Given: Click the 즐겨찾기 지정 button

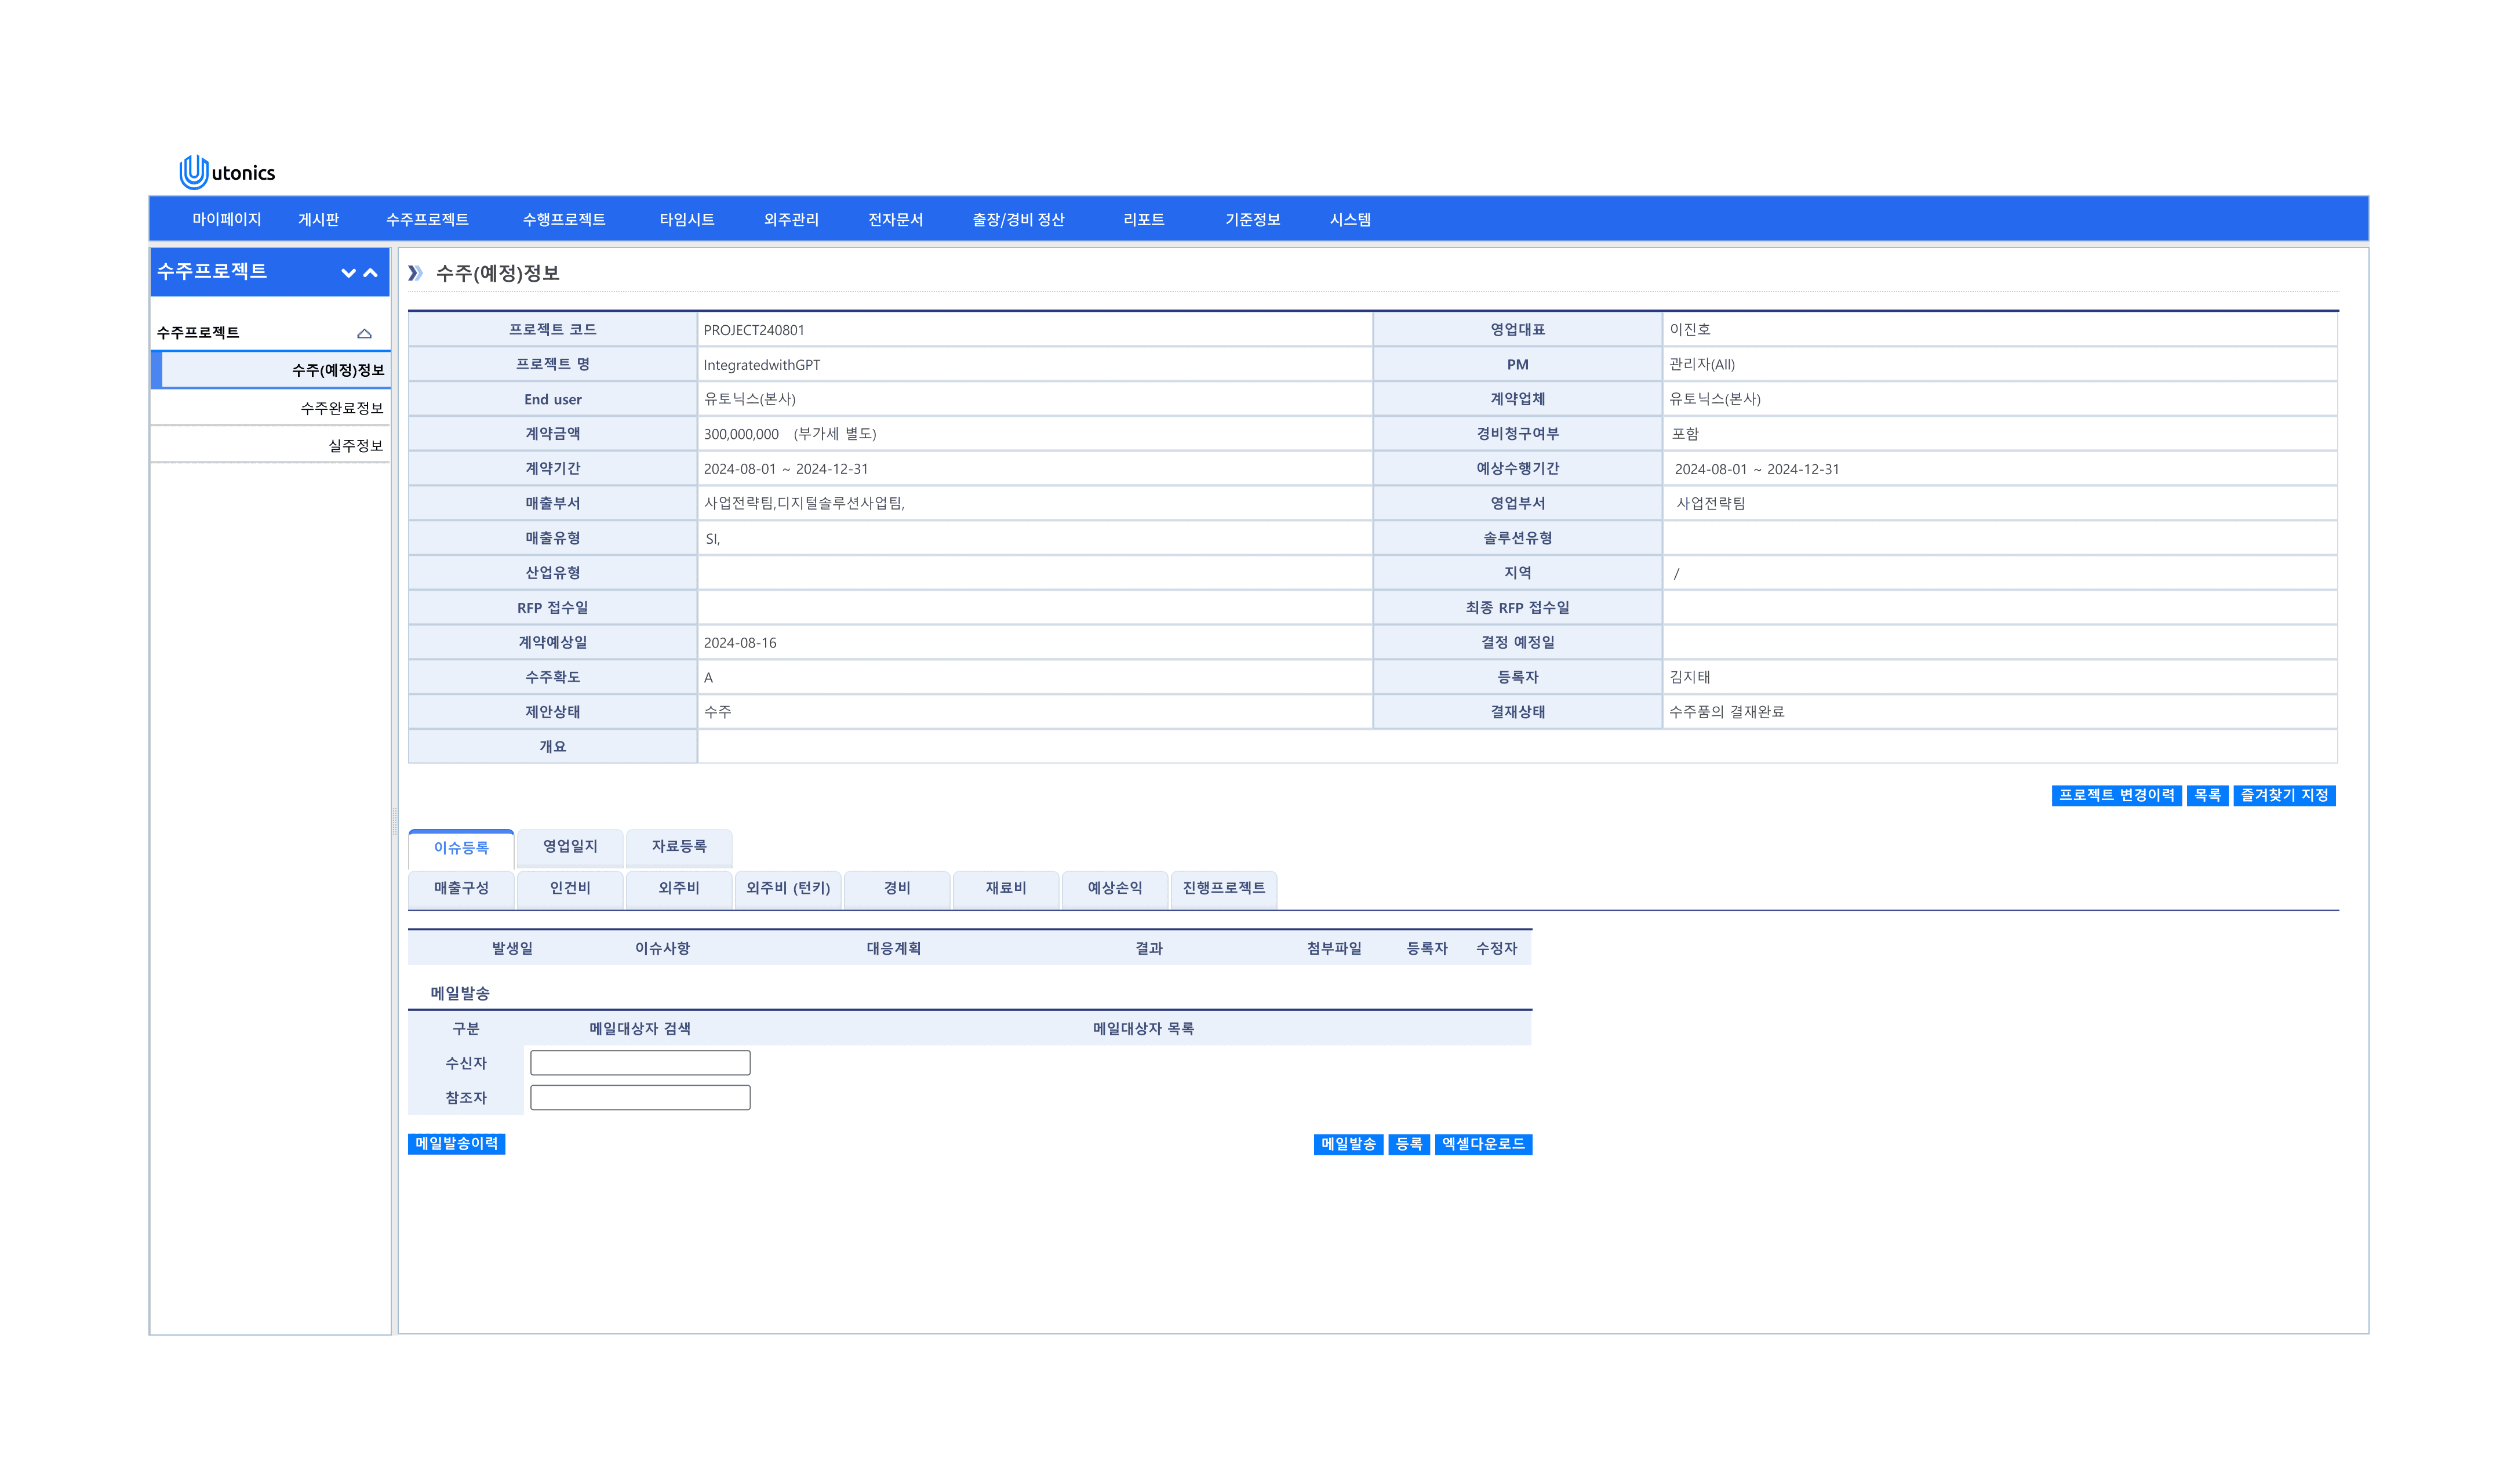Looking at the screenshot, I should (2283, 795).
